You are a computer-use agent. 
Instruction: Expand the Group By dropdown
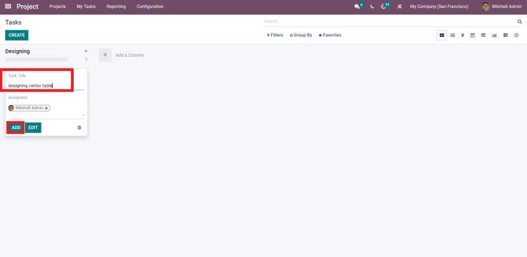click(x=301, y=35)
